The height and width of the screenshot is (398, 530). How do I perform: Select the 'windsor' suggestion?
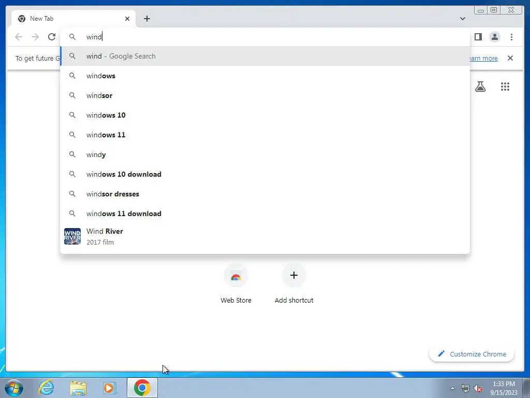click(x=265, y=95)
